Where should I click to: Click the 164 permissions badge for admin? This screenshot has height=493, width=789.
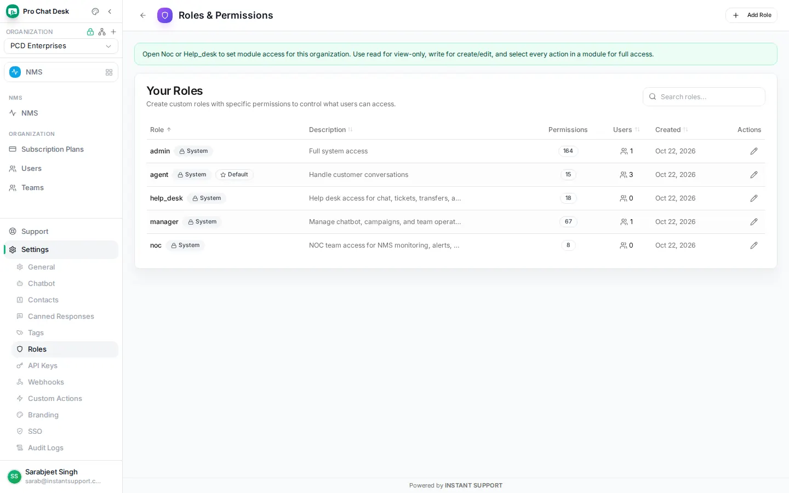tap(568, 151)
